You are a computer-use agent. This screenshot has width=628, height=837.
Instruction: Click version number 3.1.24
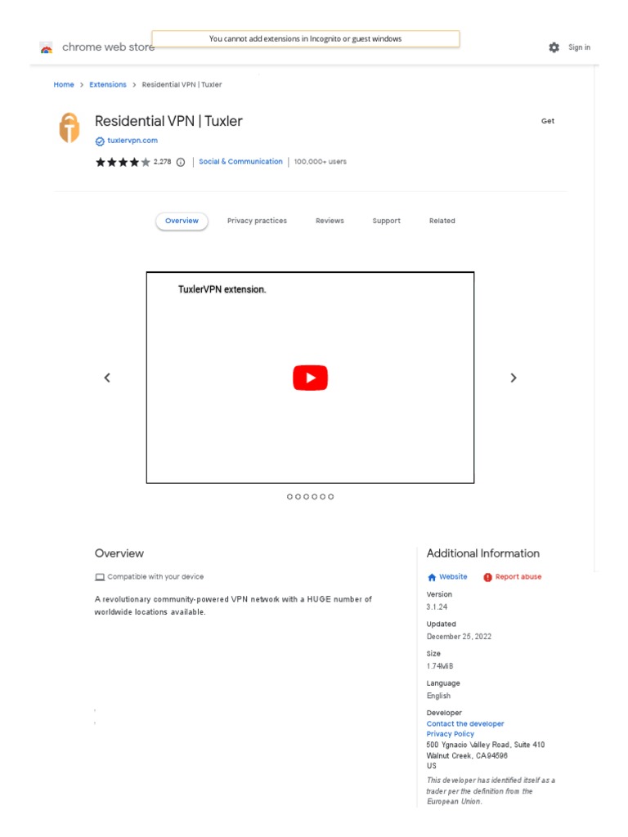click(x=437, y=607)
